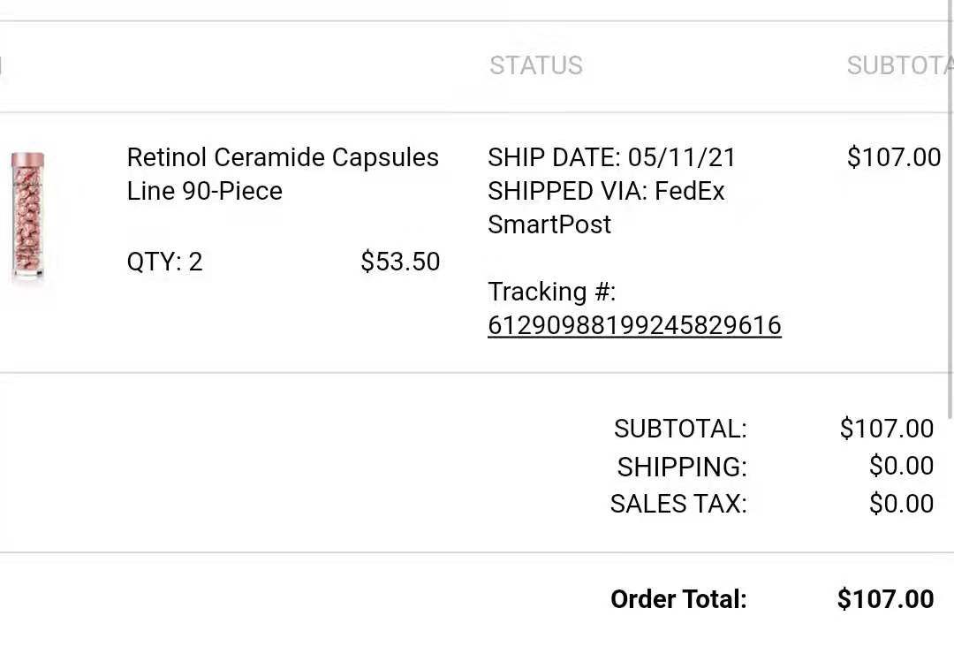This screenshot has height=654, width=954.
Task: Open tracking number 6129098819924582961 6 link
Action: [634, 325]
